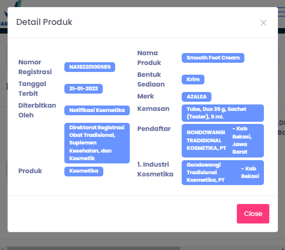Click the pink Close button
This screenshot has width=285, height=250.
pyautogui.click(x=253, y=214)
